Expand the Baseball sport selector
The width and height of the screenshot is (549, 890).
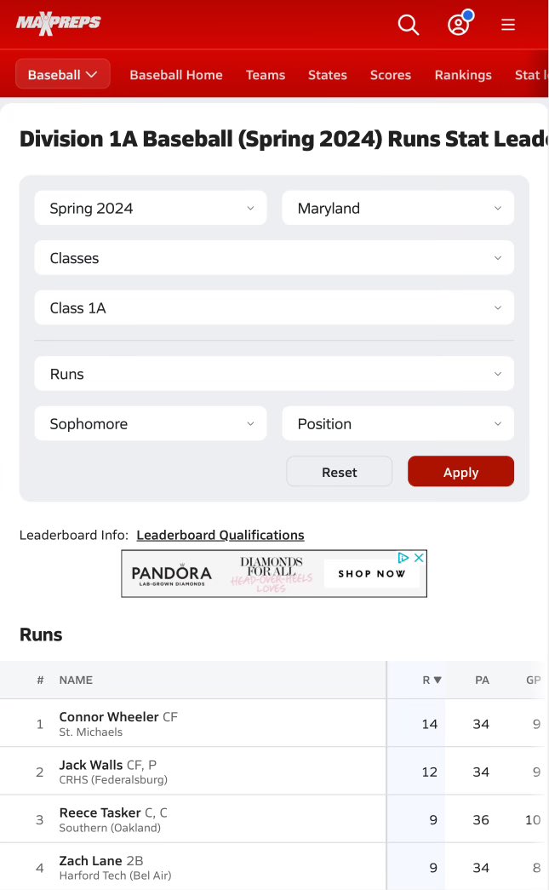pos(62,74)
